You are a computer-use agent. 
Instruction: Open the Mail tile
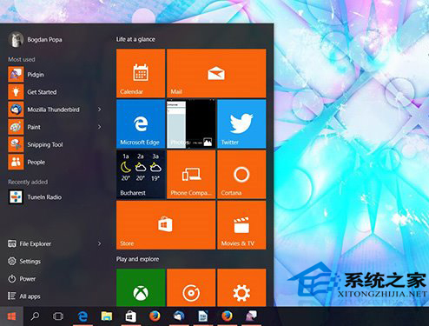(x=216, y=73)
